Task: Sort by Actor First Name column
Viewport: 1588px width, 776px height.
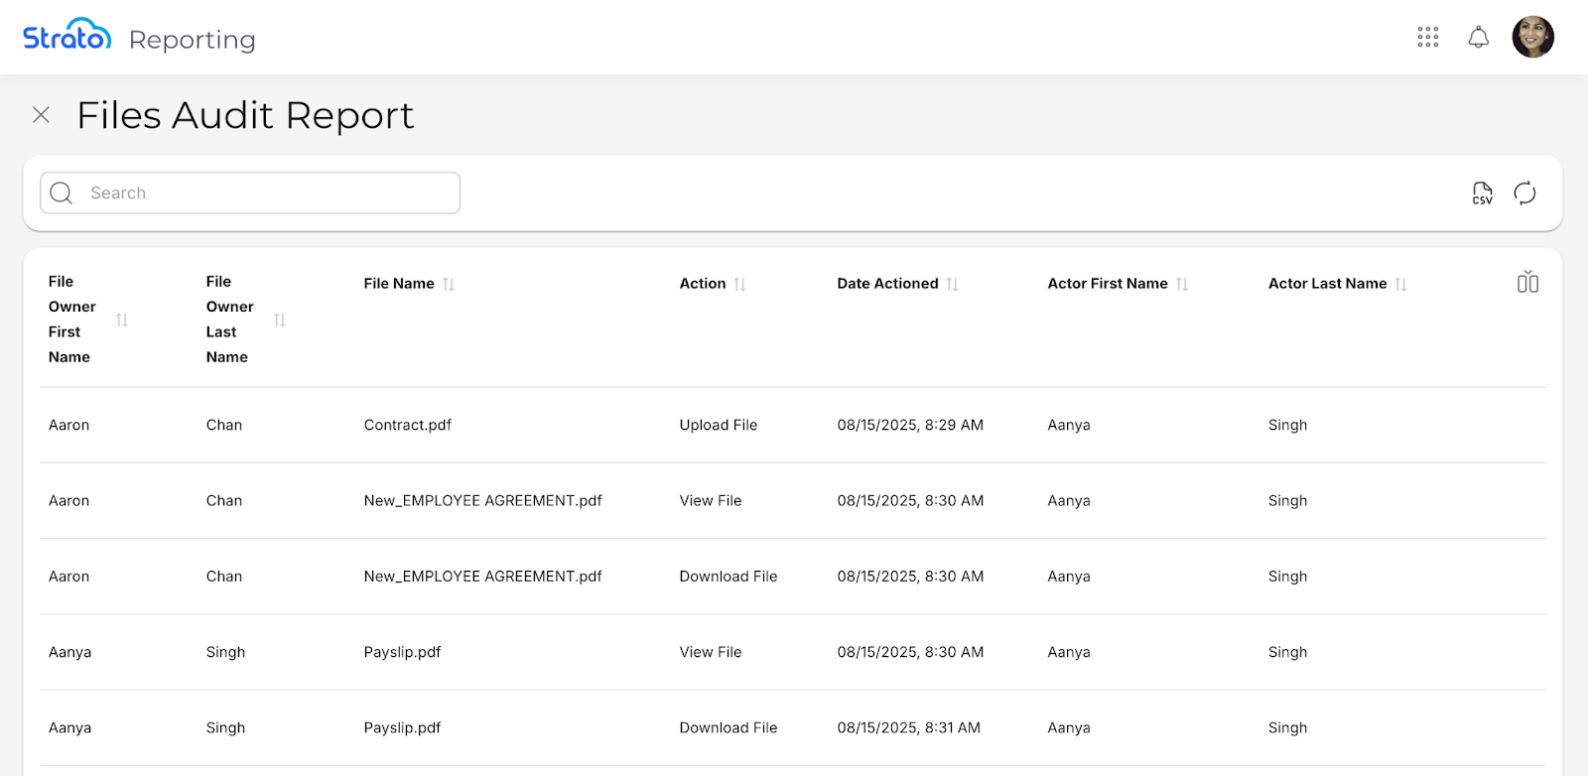Action: (x=1181, y=285)
